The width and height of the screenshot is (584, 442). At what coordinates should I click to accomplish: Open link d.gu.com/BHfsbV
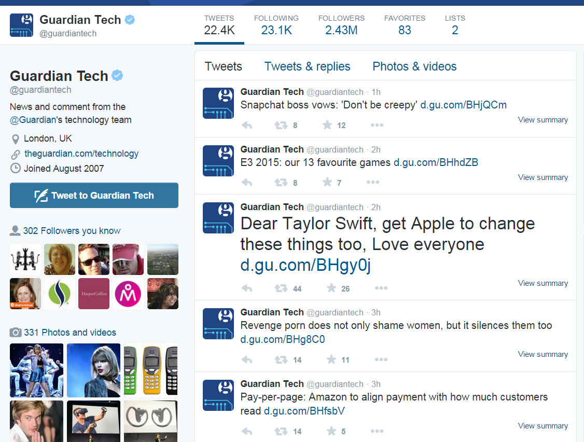pyautogui.click(x=304, y=411)
